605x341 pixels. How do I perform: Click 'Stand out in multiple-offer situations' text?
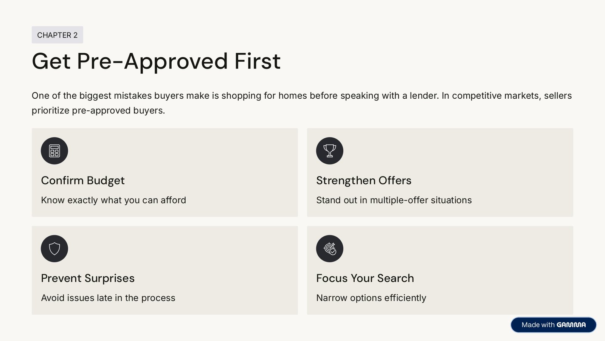tap(394, 200)
